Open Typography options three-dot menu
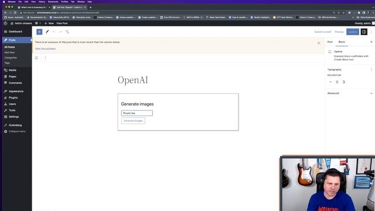 pos(371,70)
